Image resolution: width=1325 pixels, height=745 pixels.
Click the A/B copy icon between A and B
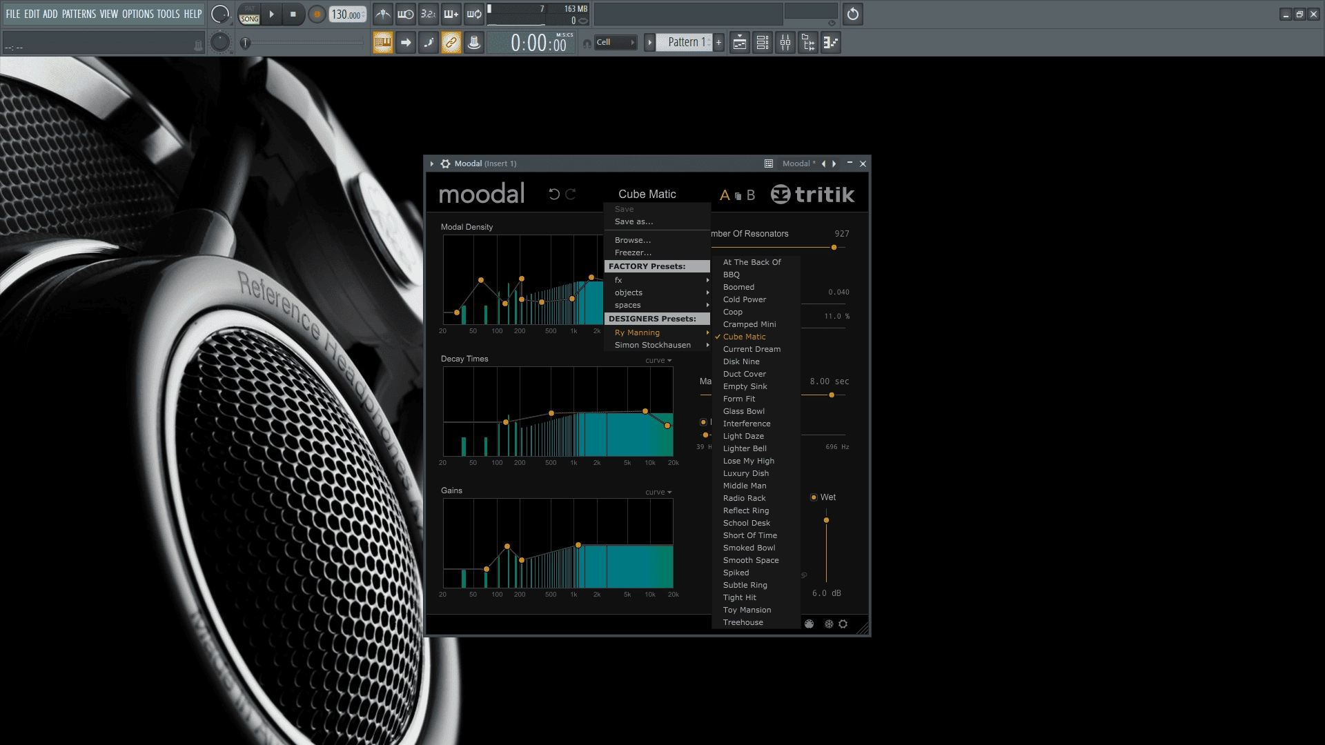click(738, 196)
